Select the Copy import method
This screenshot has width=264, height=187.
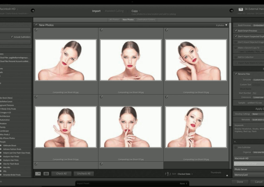pos(135,11)
